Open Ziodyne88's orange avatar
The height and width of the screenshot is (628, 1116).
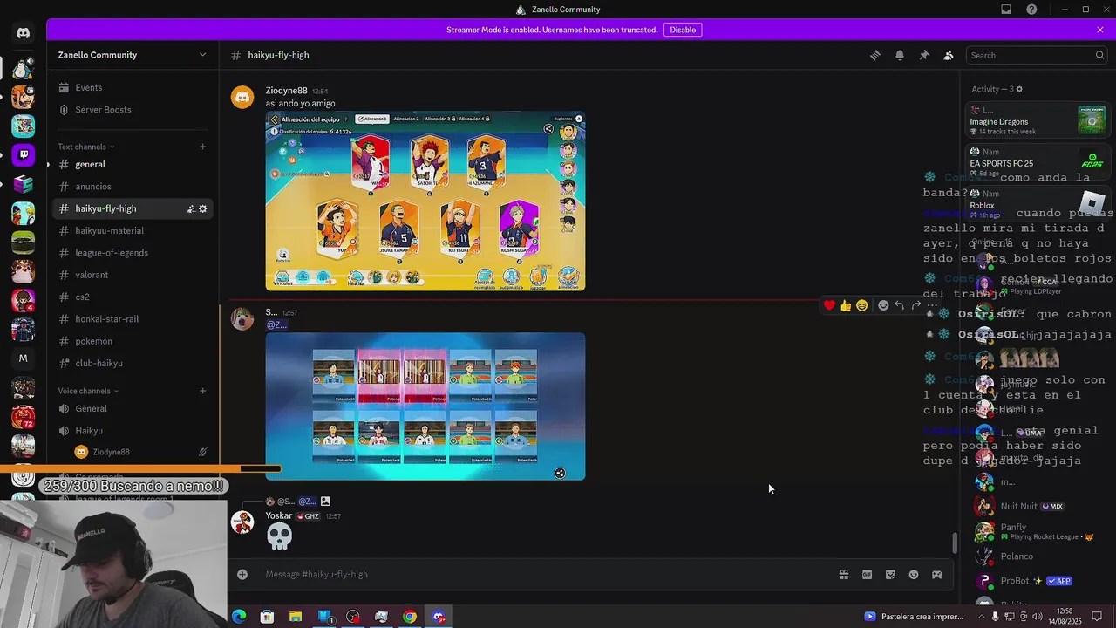(242, 98)
